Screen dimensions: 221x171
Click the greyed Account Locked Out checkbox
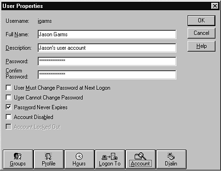pyautogui.click(x=8, y=127)
